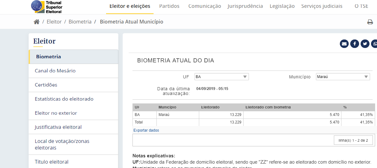Open Biometria breadcrumb link
Image resolution: width=377 pixels, height=168 pixels.
[x=80, y=22]
